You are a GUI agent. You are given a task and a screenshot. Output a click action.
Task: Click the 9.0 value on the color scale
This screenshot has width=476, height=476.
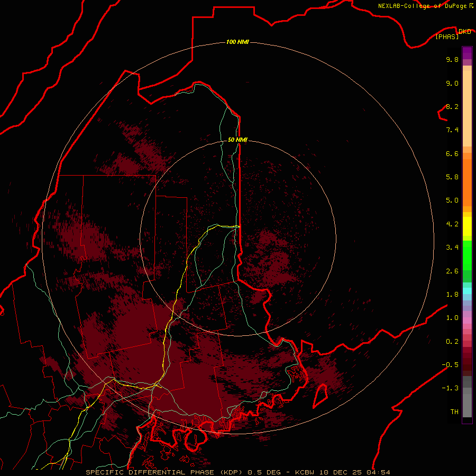pyautogui.click(x=452, y=83)
